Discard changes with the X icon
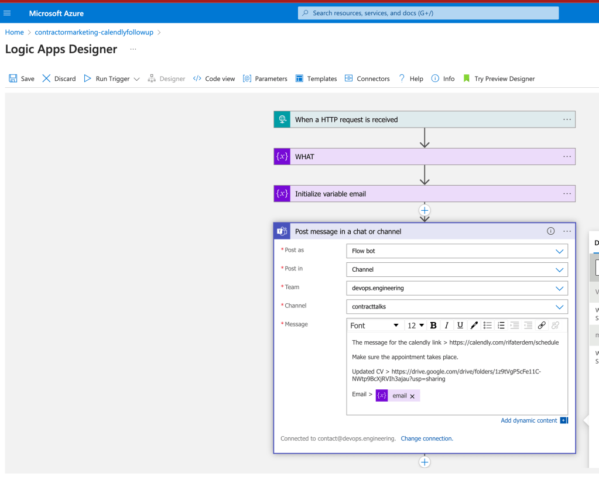Screen dimensions: 599x483 (x=46, y=78)
